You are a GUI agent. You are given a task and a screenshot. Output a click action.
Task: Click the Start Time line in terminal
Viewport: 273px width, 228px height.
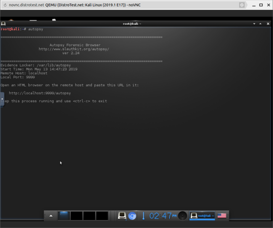39,69
